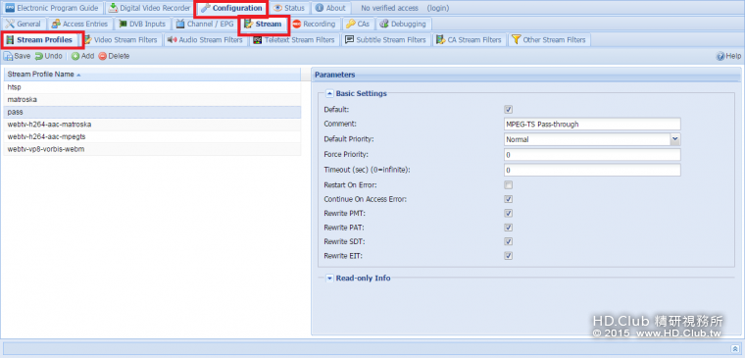Select the webtv-h264-aac-mpegts profile
The width and height of the screenshot is (745, 358).
(152, 137)
